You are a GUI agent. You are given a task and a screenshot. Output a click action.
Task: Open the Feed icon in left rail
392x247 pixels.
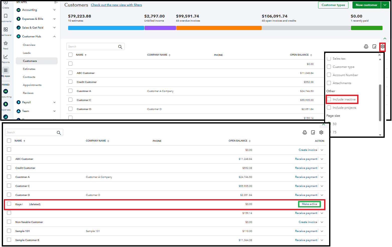tap(6, 44)
